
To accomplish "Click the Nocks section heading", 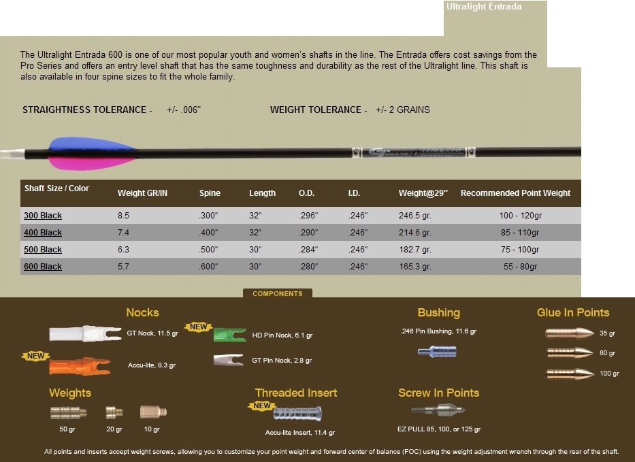I will pyautogui.click(x=142, y=312).
